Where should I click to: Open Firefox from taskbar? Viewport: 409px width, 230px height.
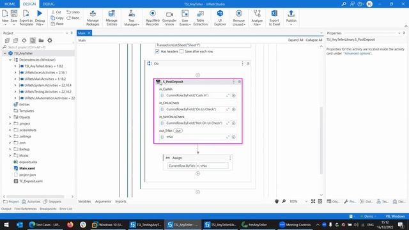tap(70, 224)
